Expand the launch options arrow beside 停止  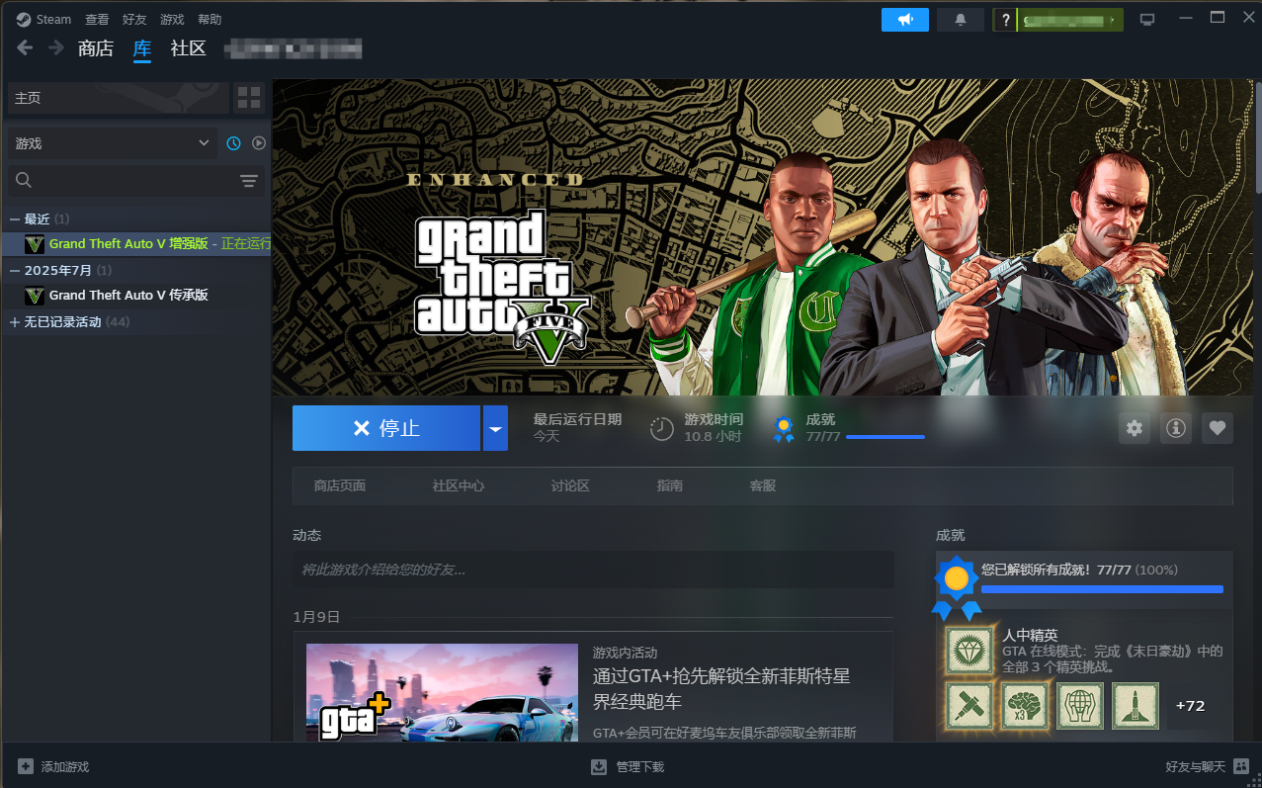coord(495,428)
